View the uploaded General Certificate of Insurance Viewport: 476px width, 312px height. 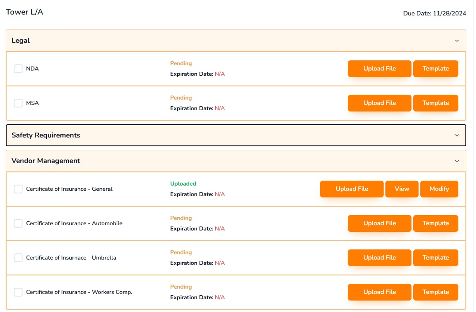pos(402,189)
